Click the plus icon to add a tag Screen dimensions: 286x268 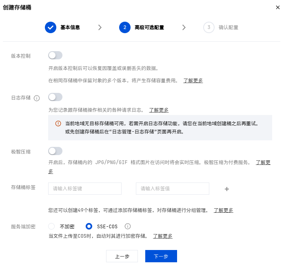coord(227,189)
